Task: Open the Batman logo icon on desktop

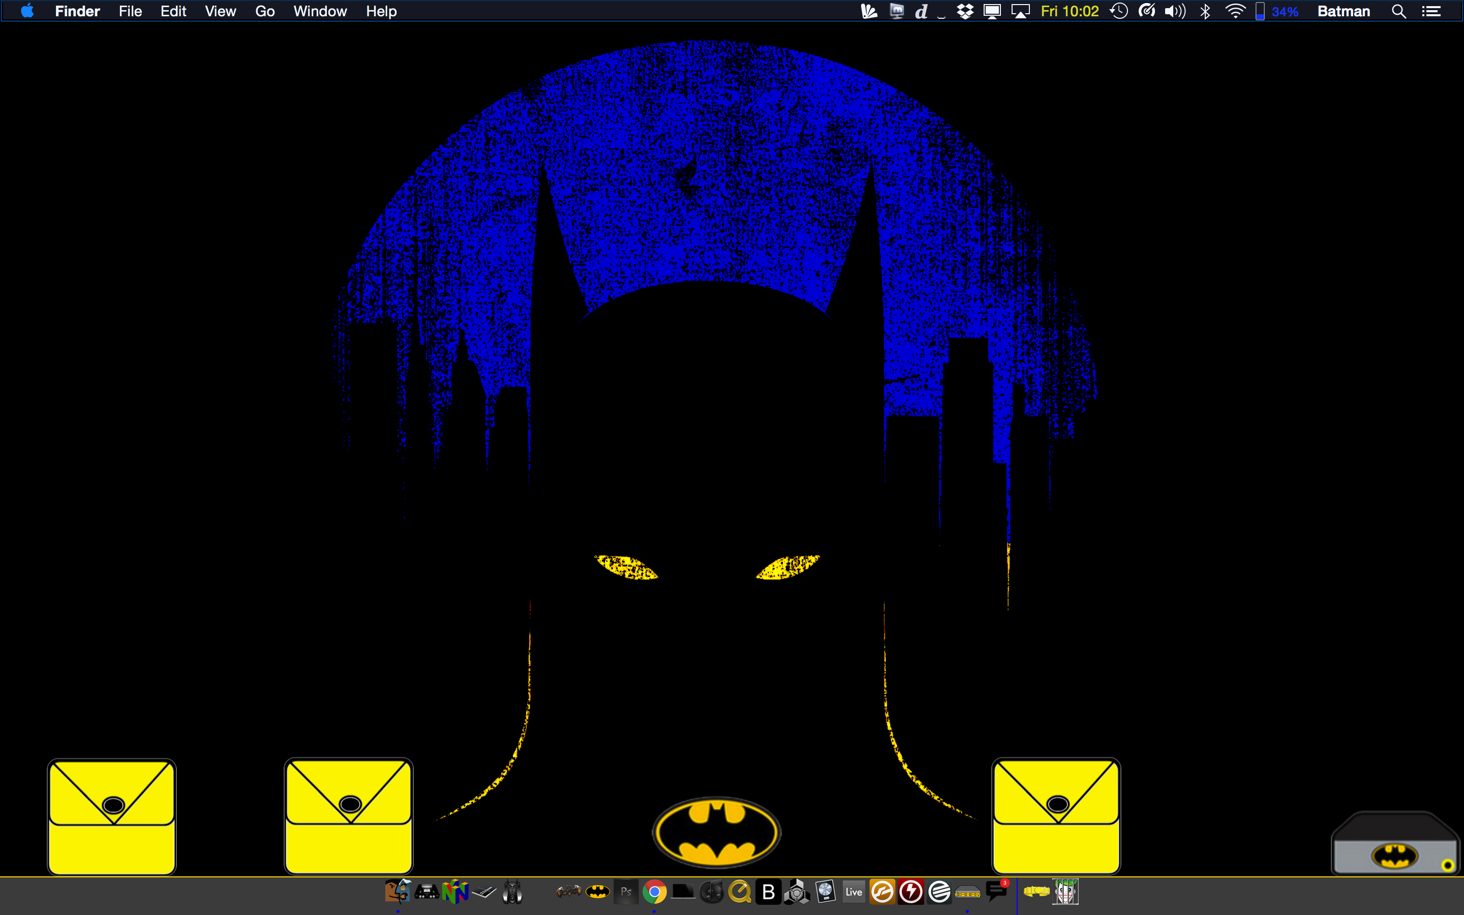Action: (x=716, y=832)
